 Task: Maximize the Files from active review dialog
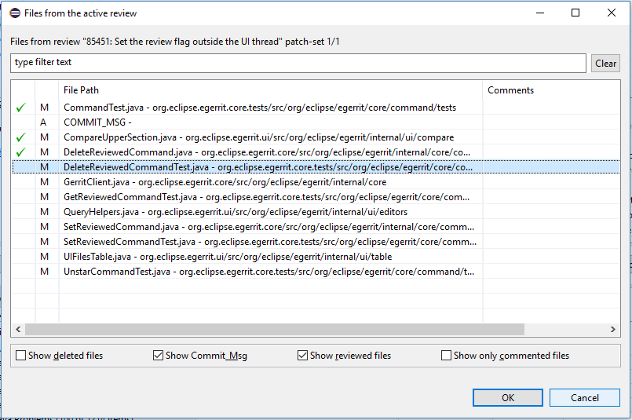click(575, 13)
